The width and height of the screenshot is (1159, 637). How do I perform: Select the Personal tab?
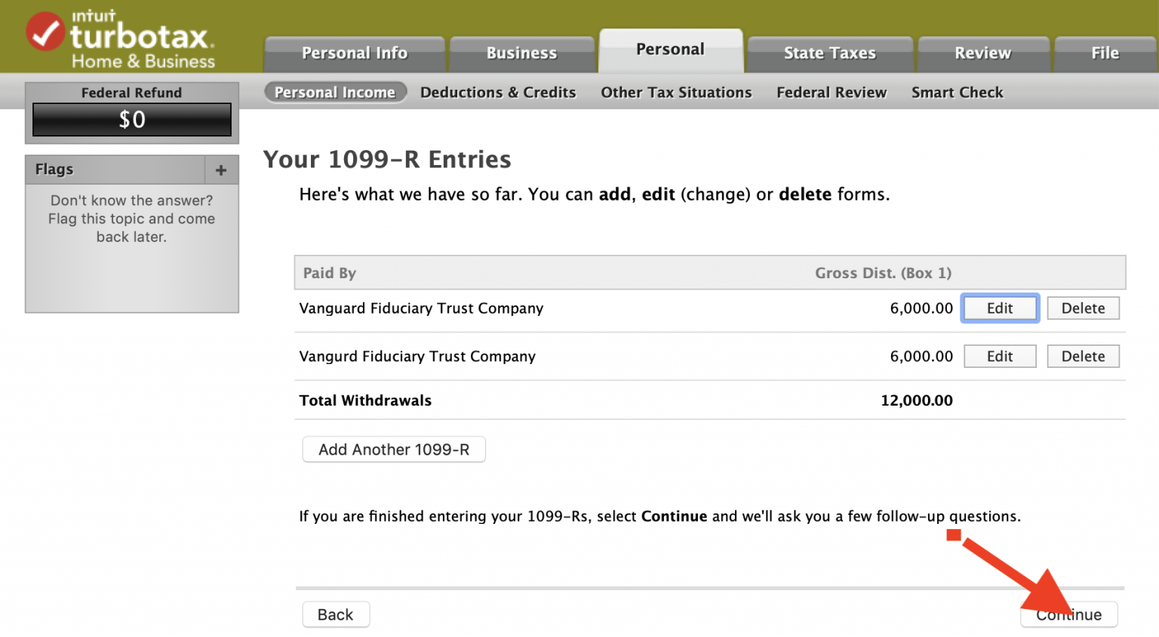click(x=670, y=50)
